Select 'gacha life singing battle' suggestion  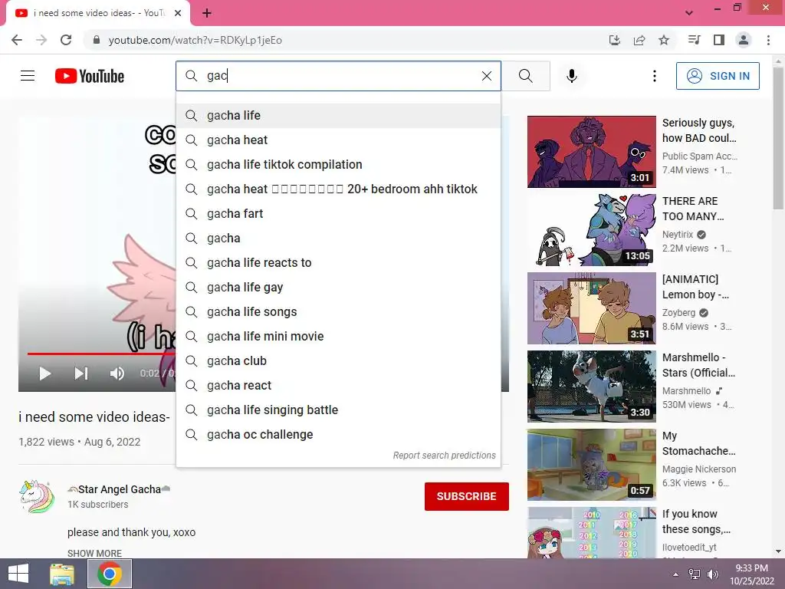[338, 410]
